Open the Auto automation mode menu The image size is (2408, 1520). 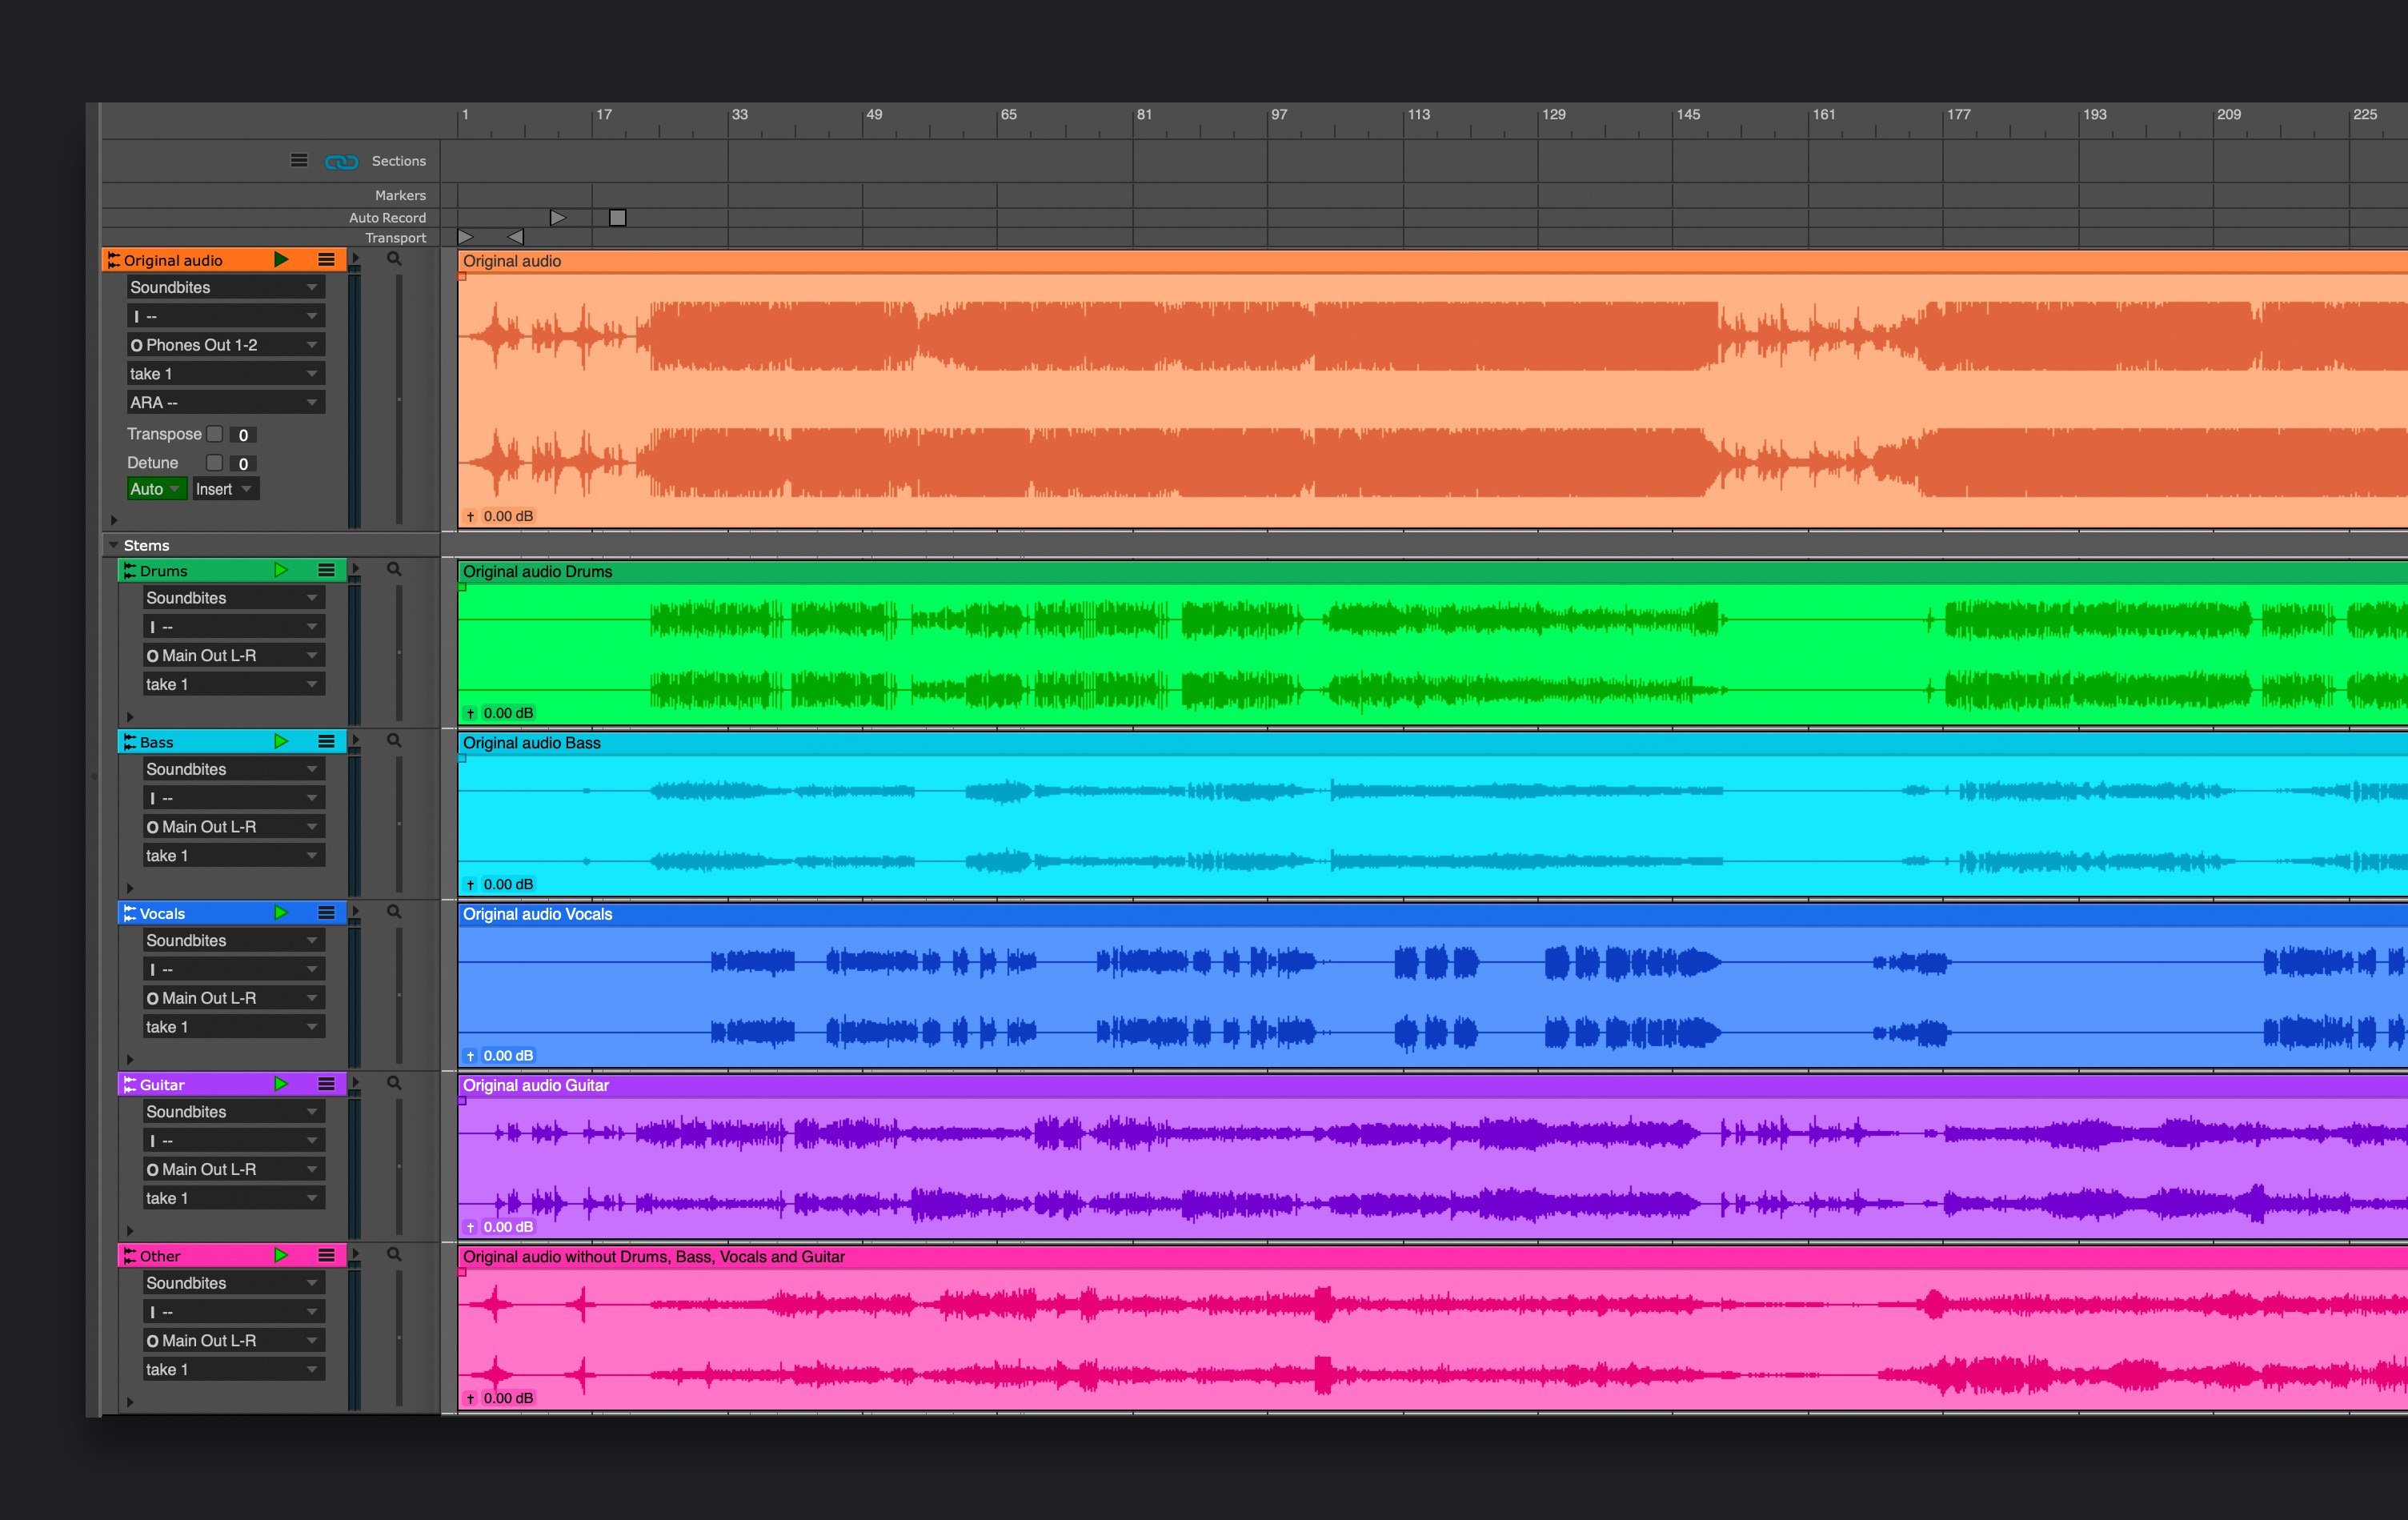pos(156,489)
